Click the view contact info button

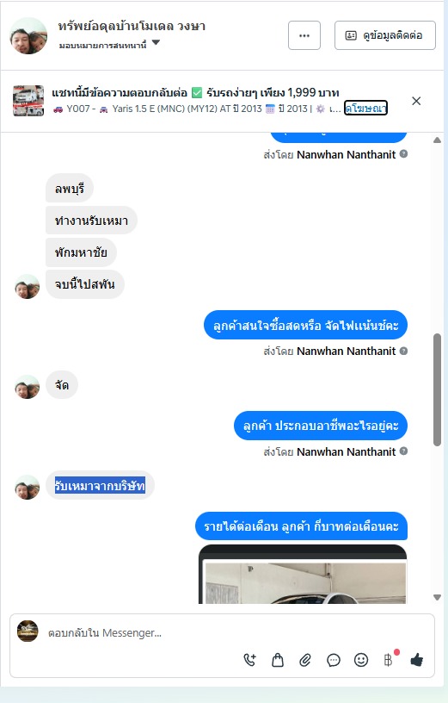[385, 35]
